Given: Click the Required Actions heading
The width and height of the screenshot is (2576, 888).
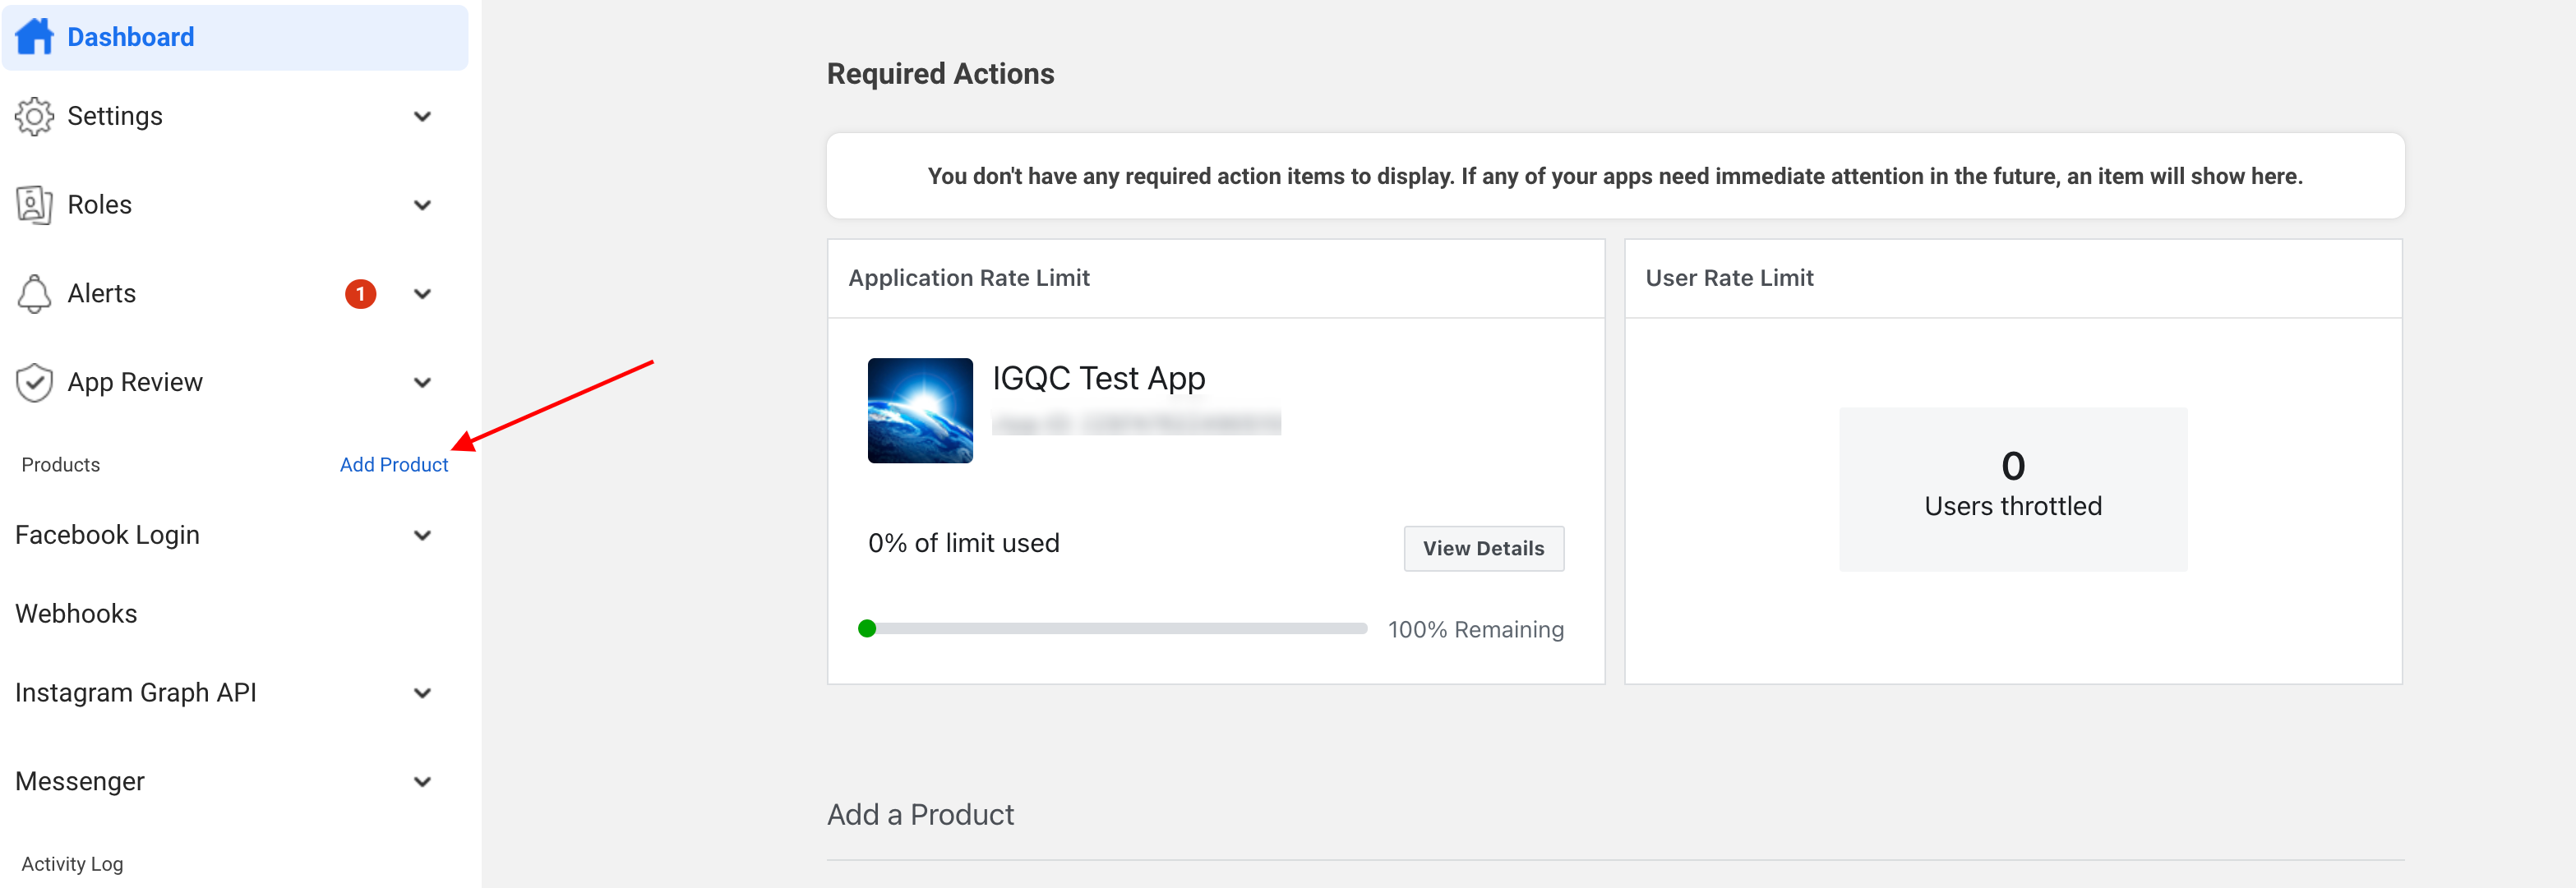Looking at the screenshot, I should pyautogui.click(x=941, y=74).
